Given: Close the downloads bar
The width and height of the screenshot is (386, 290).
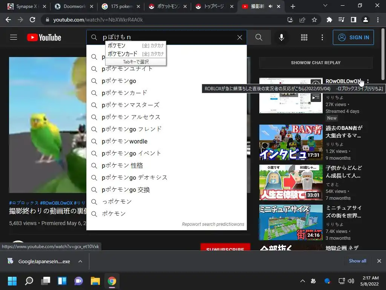Looking at the screenshot, I should tap(379, 261).
